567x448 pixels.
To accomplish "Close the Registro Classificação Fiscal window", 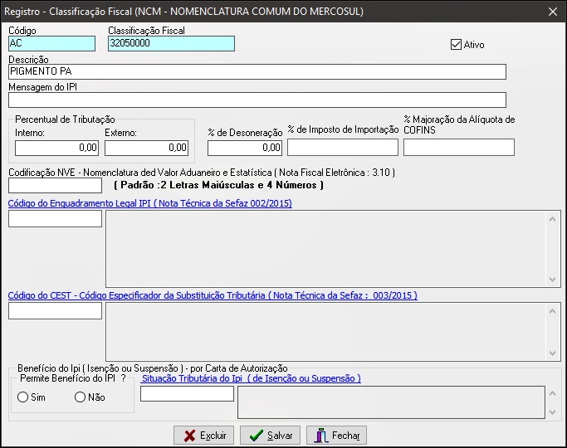I will pyautogui.click(x=553, y=12).
